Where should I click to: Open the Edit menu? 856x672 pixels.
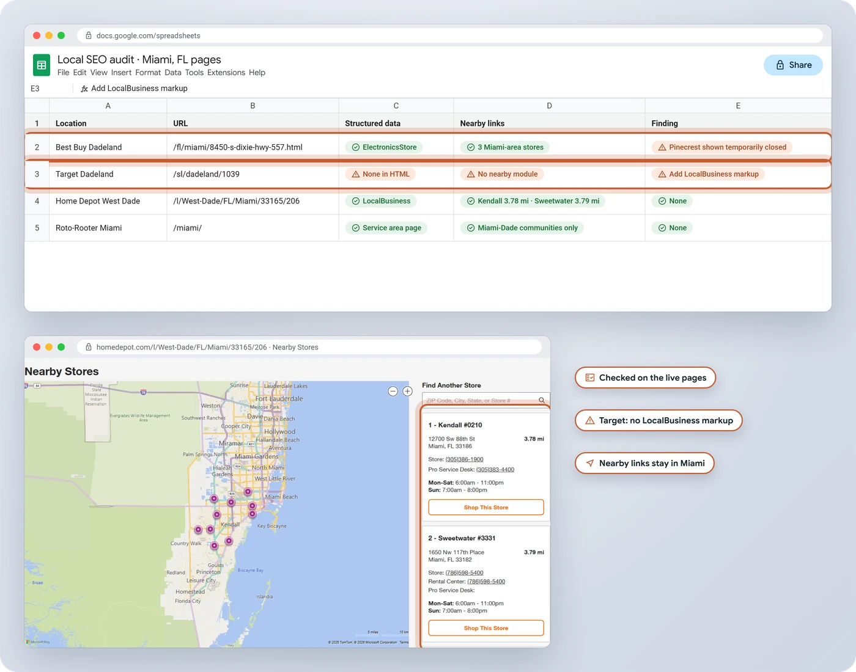[x=79, y=72]
